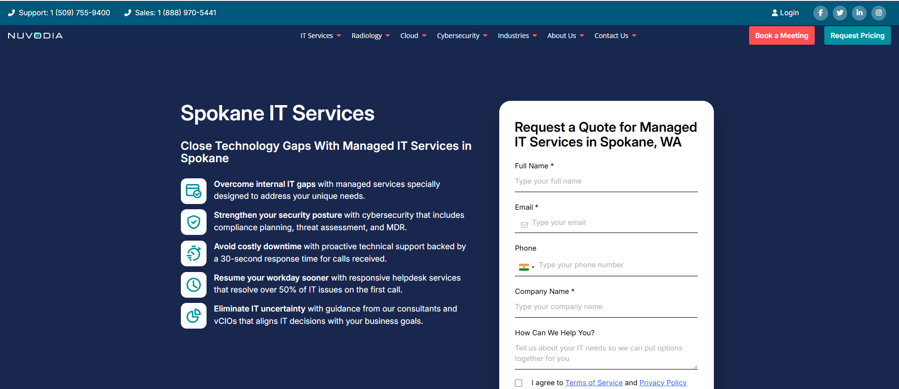Viewport: 899px width, 389px height.
Task: Expand the Cloud menu
Action: 414,36
